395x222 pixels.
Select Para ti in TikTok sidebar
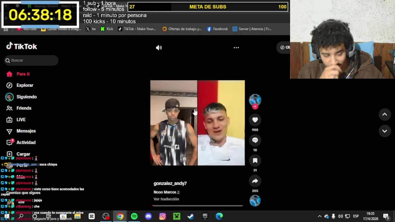click(23, 74)
